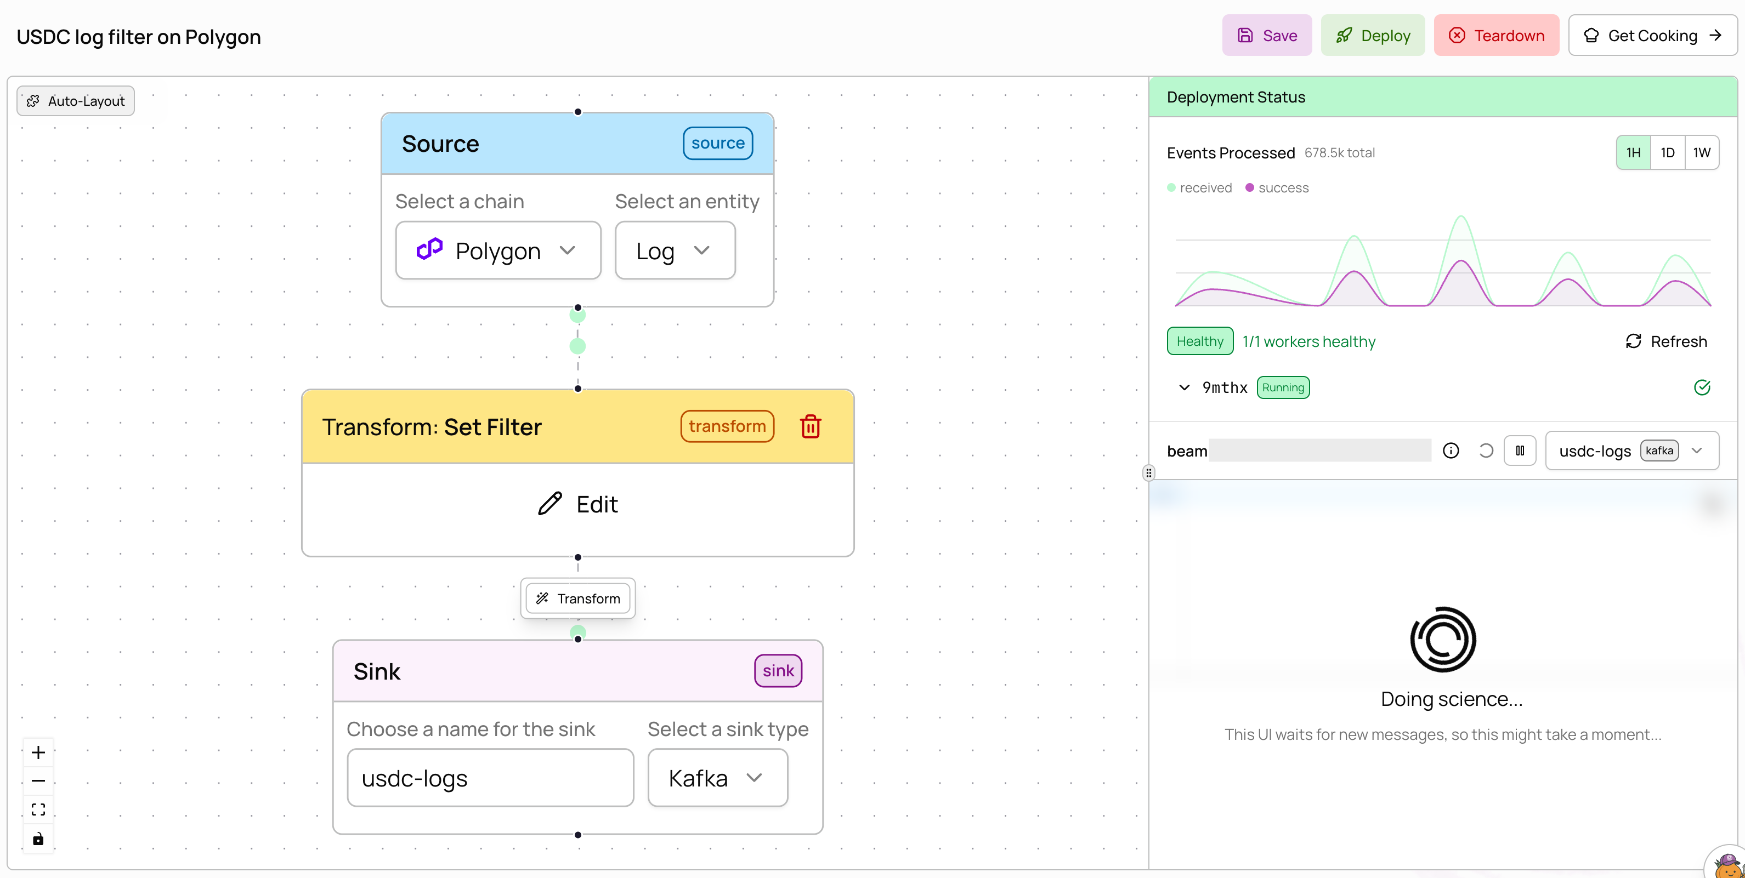This screenshot has width=1745, height=878.
Task: Refresh the worker health status
Action: [1665, 340]
